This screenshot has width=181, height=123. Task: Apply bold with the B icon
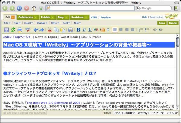pos(78,30)
